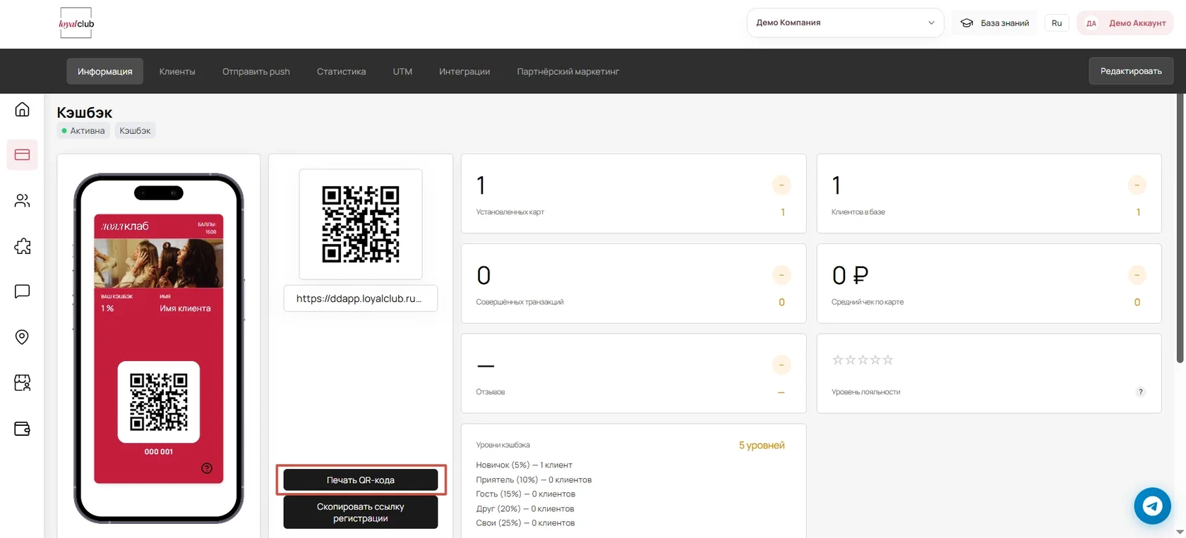Click the Уровень лояльности label
The image size is (1186, 538).
point(865,392)
